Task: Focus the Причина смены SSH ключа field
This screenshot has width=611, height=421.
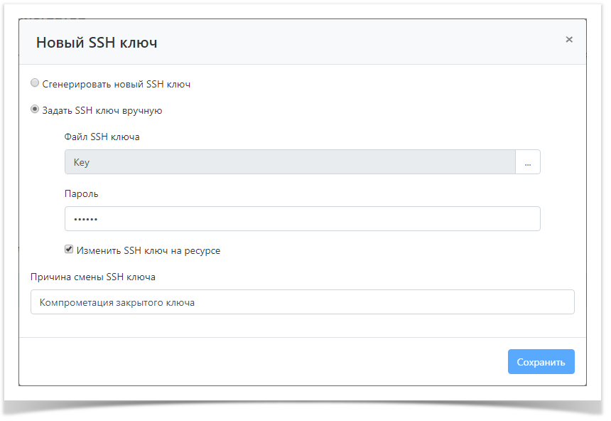Action: (x=302, y=302)
